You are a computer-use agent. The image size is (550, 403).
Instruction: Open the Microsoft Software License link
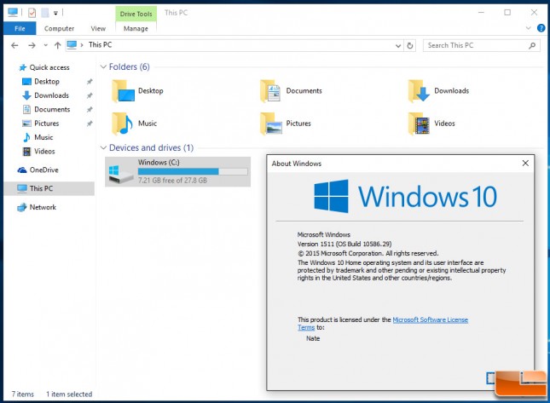(430, 320)
